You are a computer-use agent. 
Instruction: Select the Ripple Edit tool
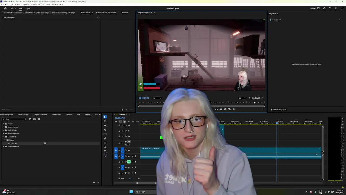coord(105,125)
